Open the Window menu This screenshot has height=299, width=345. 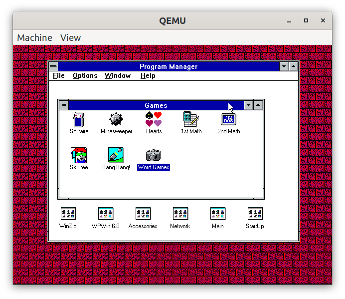click(118, 75)
